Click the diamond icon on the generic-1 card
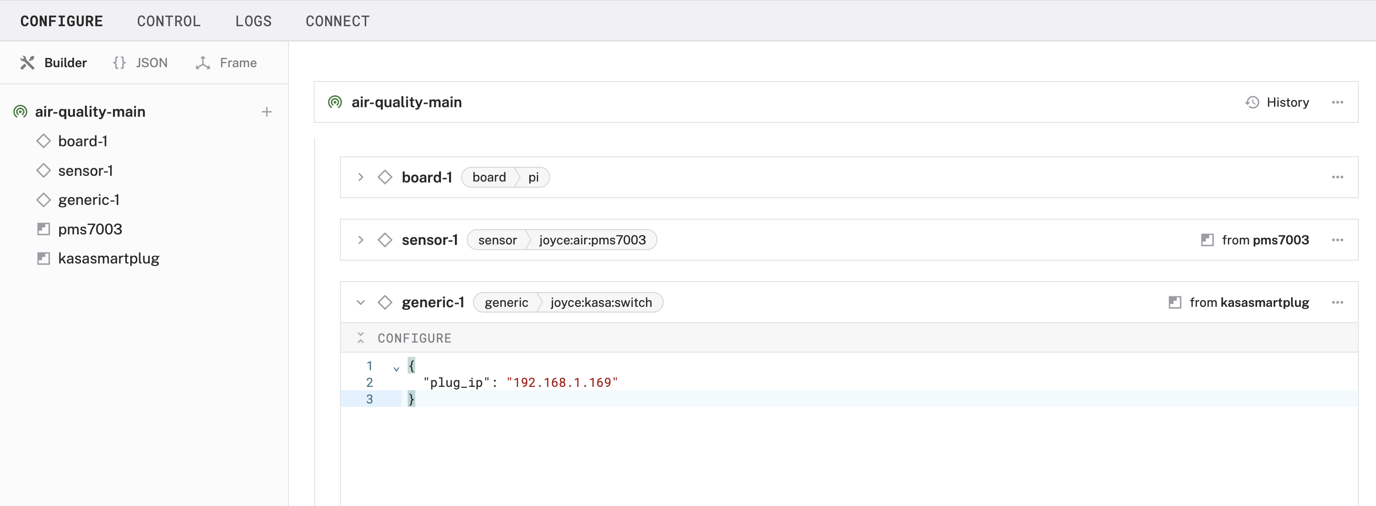The height and width of the screenshot is (506, 1376). [x=385, y=303]
